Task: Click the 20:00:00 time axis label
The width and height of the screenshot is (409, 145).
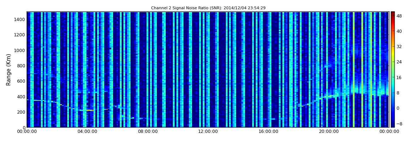Action: pos(329,132)
